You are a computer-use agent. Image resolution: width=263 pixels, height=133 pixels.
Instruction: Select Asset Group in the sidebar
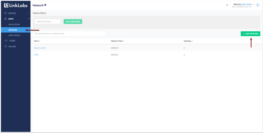click(14, 35)
